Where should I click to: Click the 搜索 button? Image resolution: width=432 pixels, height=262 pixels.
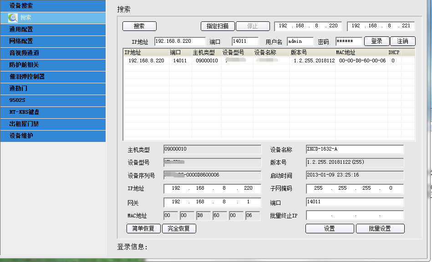point(139,26)
